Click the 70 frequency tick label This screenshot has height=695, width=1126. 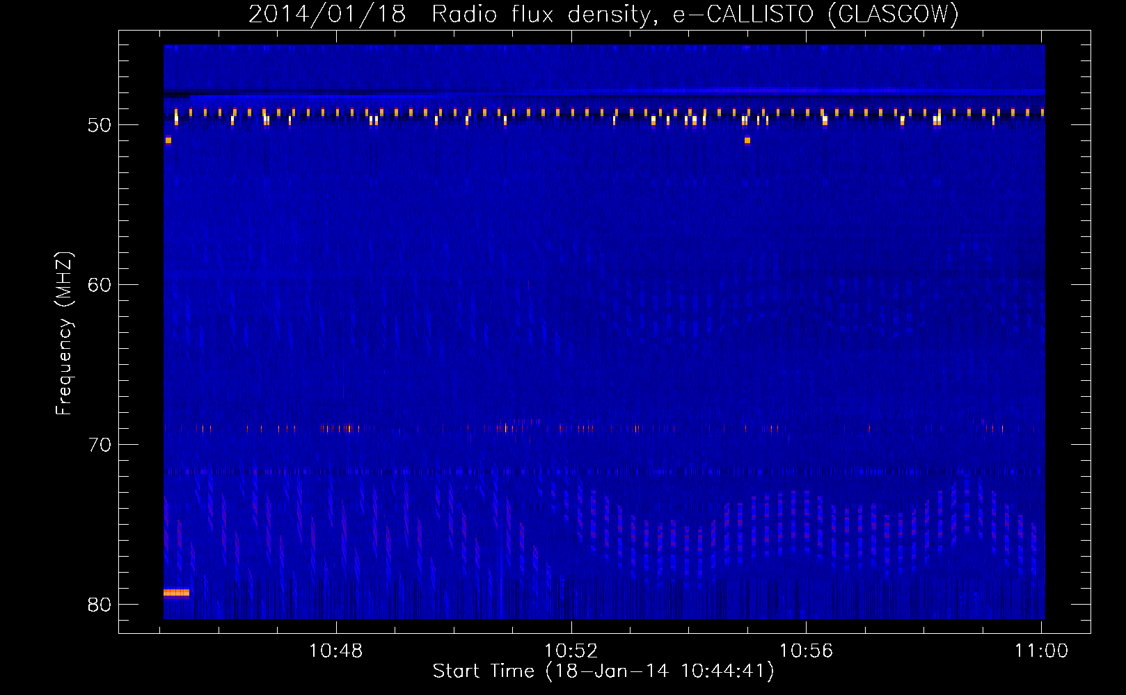100,445
